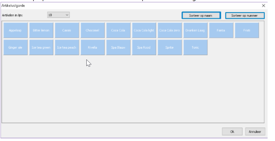275x141 pixels.
Task: Pick the Spa Rood tile
Action: (x=144, y=47)
